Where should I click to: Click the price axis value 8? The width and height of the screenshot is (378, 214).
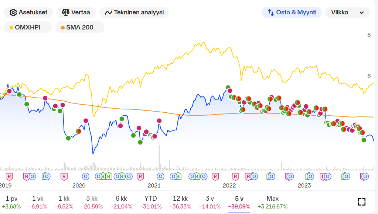[x=369, y=35]
